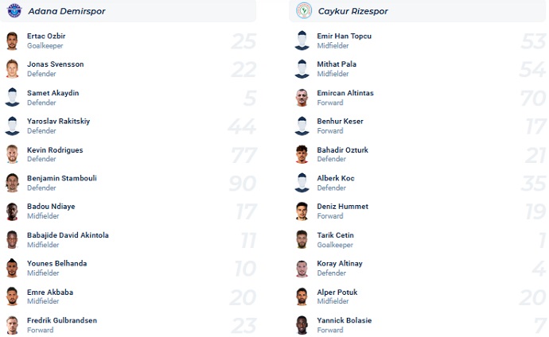This screenshot has height=337, width=549.
Task: Click Alberk Koc's placeholder avatar icon
Action: click(302, 183)
